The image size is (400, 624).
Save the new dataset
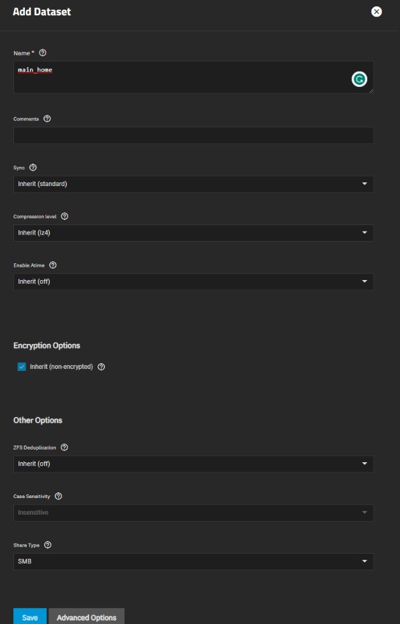pos(29,617)
